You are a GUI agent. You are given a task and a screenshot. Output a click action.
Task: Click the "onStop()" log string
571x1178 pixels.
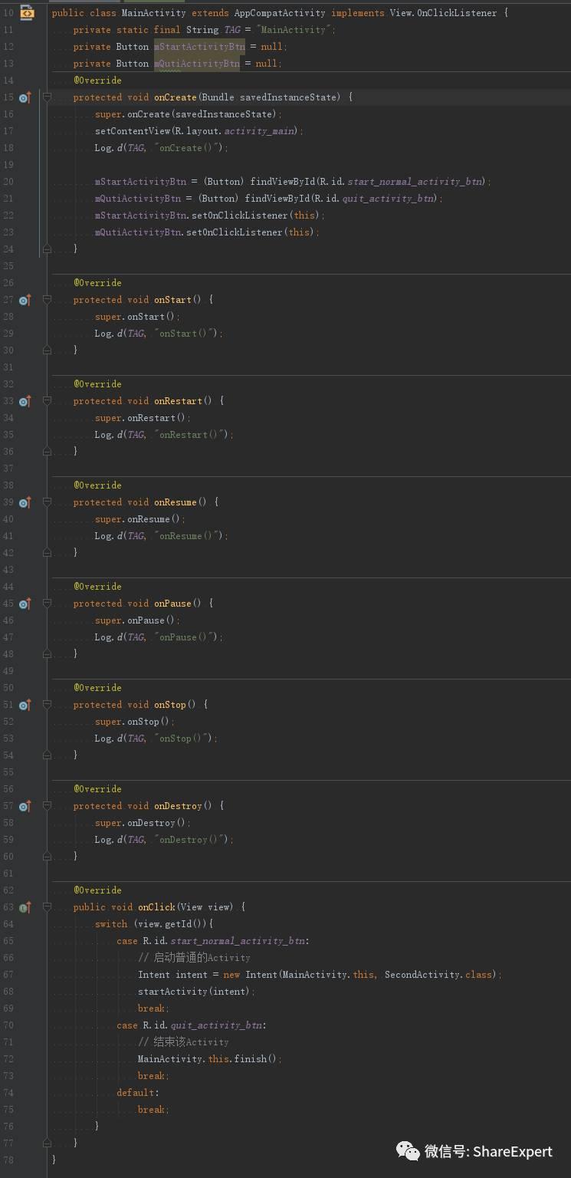point(183,739)
